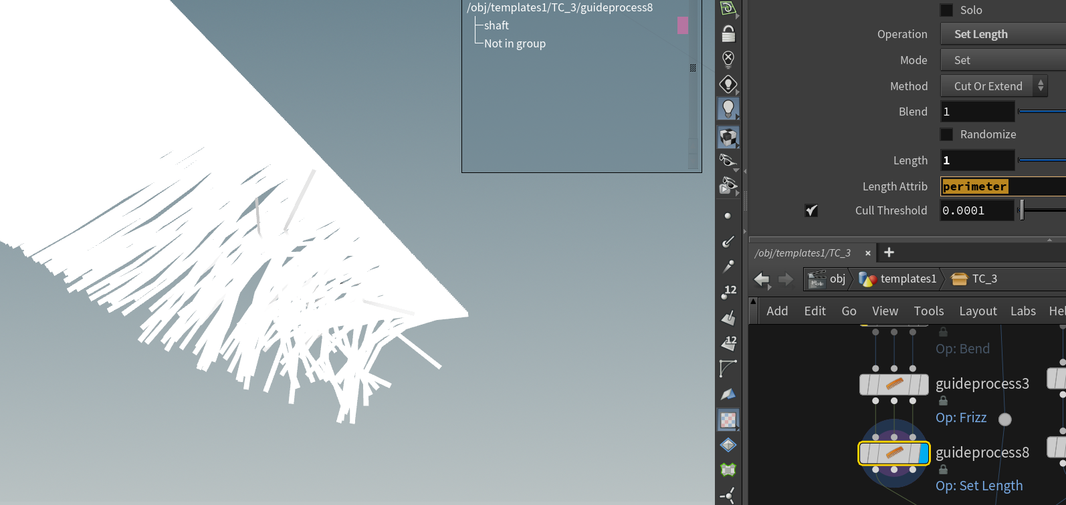
Task: Click the checkered cube material icon
Action: [728, 138]
